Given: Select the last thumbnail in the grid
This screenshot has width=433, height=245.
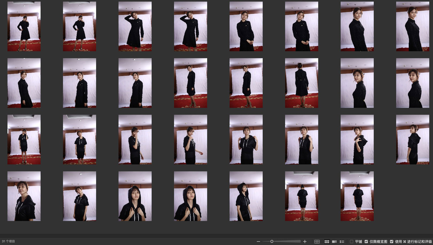Looking at the screenshot, I should point(357,196).
